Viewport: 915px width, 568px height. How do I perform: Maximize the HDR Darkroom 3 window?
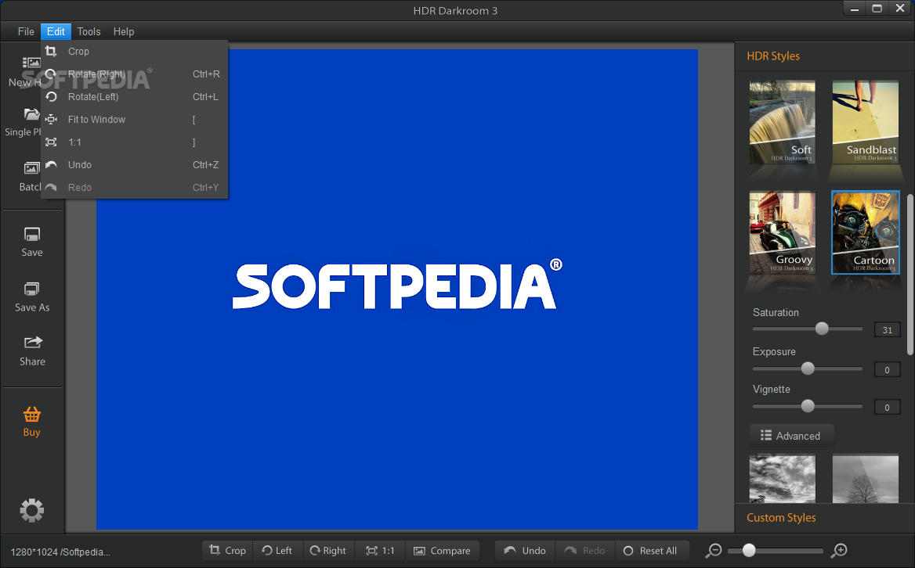coord(877,8)
